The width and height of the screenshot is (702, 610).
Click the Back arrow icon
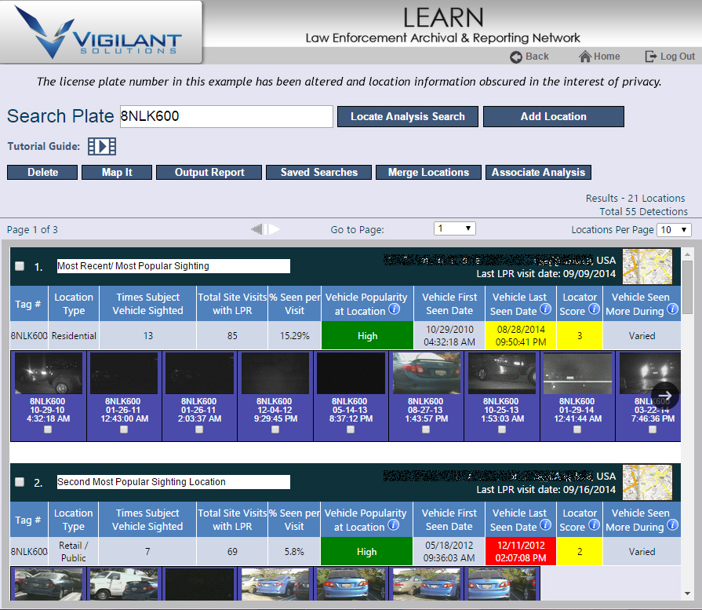516,57
